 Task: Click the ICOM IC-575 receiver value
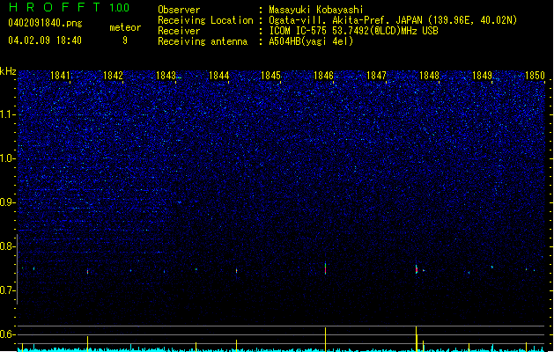tap(353, 31)
